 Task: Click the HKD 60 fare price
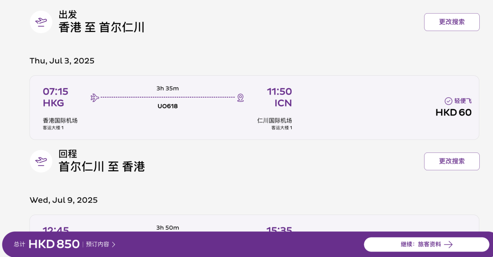pyautogui.click(x=453, y=113)
